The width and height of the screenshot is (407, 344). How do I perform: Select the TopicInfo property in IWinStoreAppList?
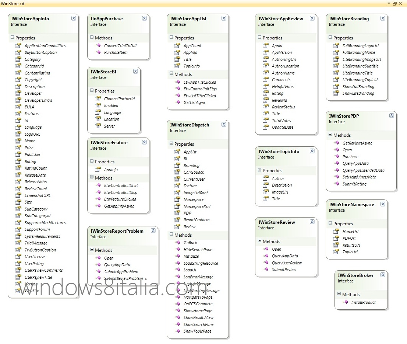coord(192,66)
